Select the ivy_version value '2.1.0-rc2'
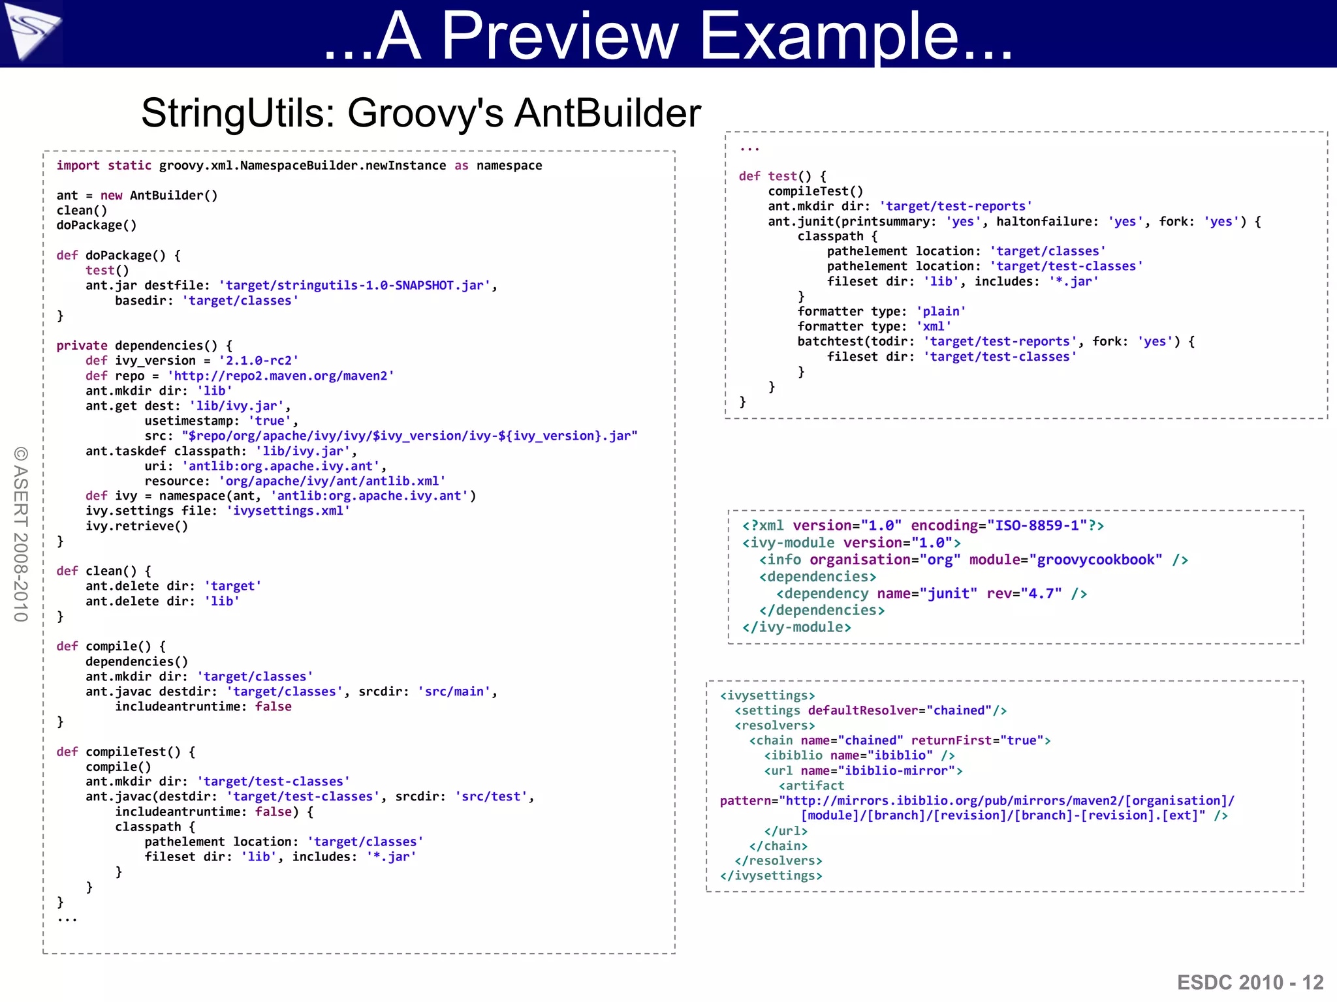Viewport: 1337px width, 1002px height. pyautogui.click(x=259, y=361)
